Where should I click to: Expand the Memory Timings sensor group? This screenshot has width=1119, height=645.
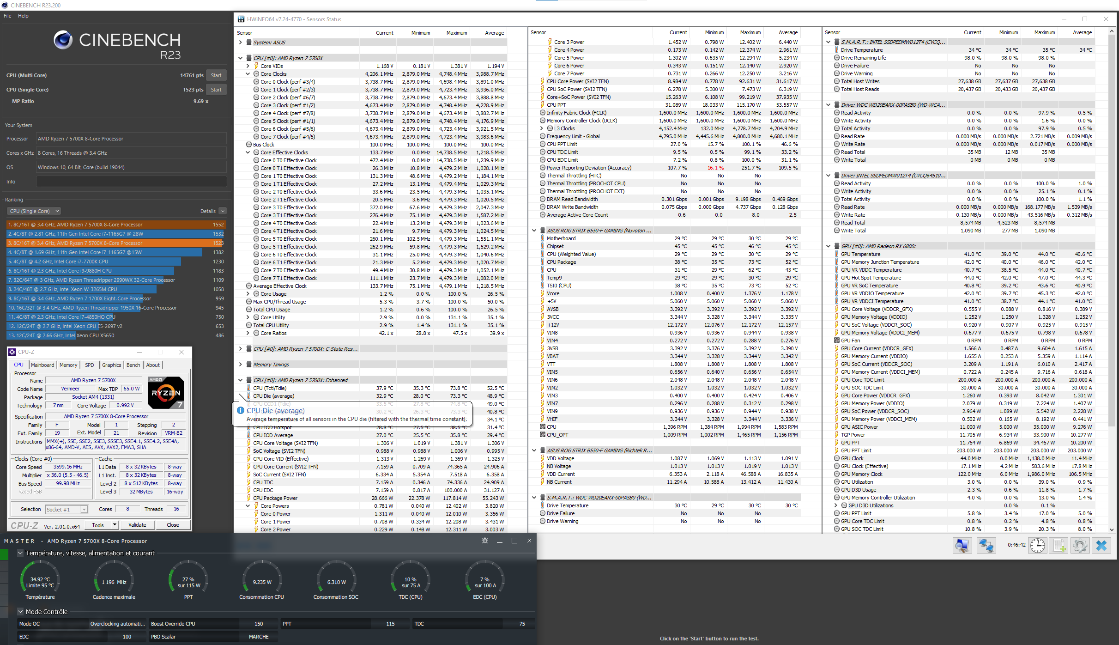[240, 365]
